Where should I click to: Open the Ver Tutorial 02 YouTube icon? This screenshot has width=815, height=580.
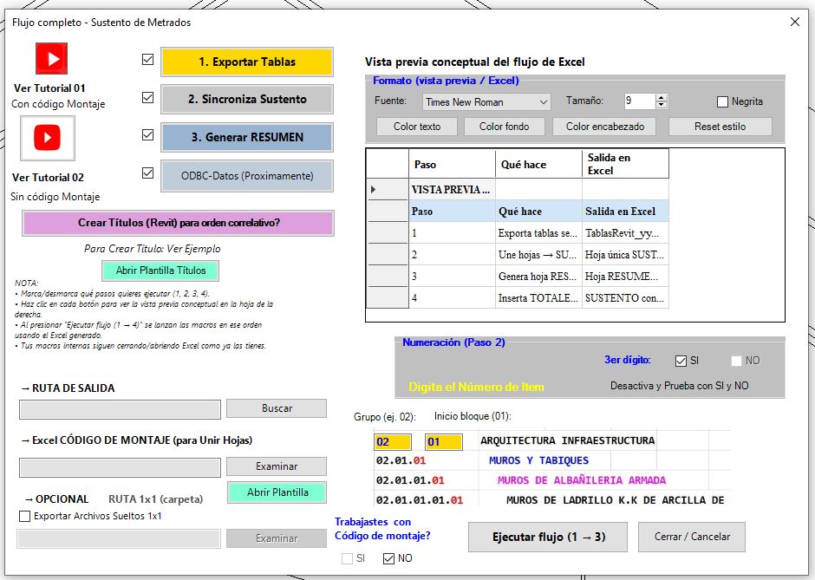click(x=48, y=138)
